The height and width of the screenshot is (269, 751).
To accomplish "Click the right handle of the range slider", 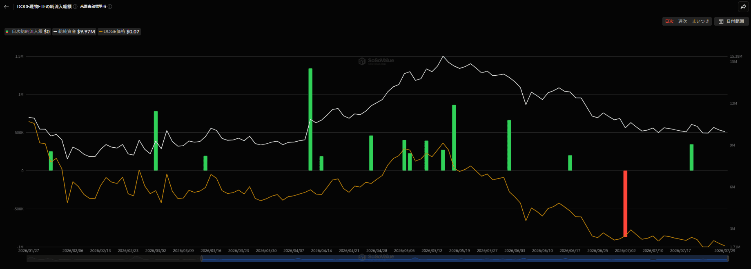I will [x=728, y=258].
